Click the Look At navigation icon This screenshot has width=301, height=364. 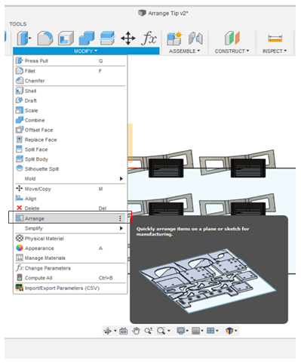[124, 331]
